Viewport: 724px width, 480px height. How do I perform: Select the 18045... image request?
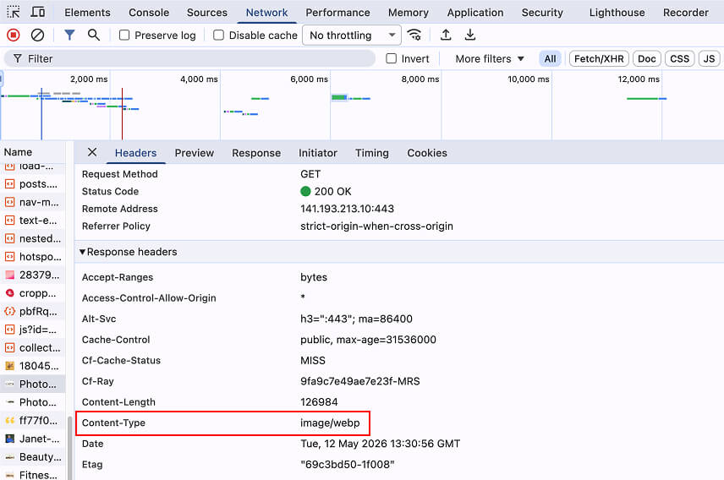[32, 366]
